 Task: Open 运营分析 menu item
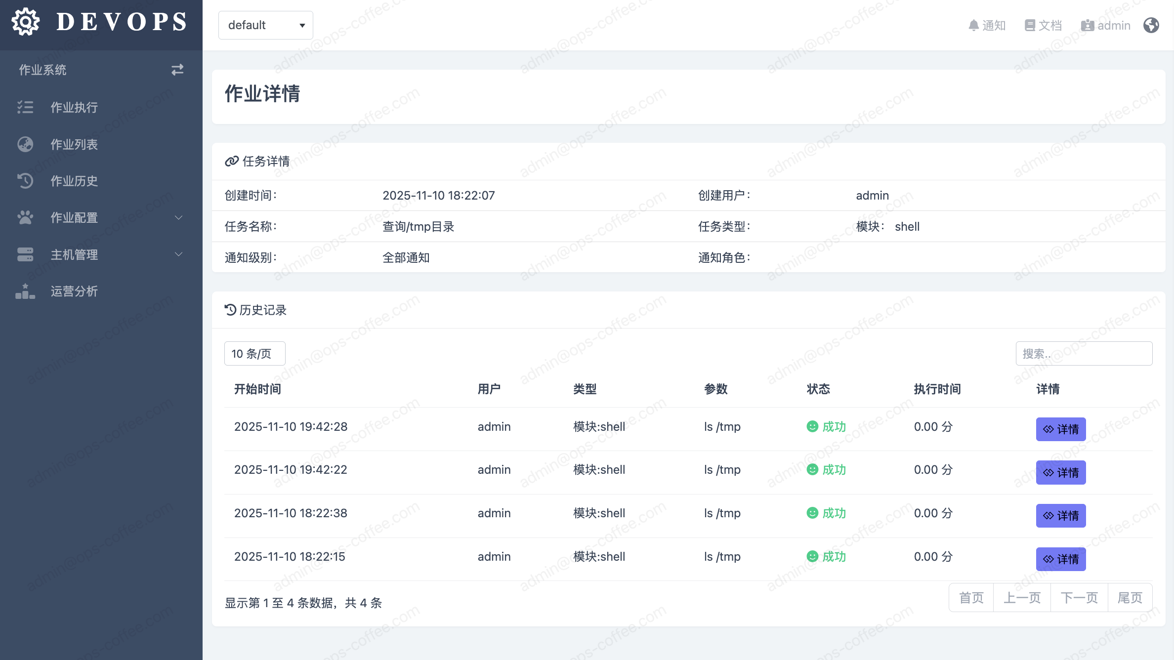[x=74, y=291]
